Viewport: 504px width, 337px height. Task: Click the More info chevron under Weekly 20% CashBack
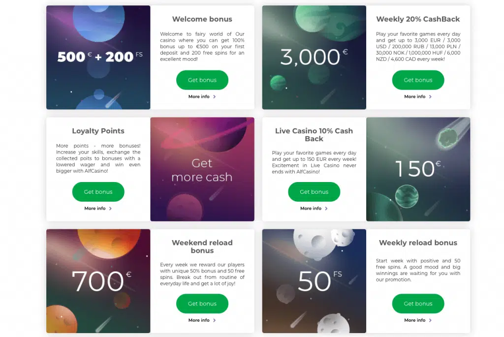pos(431,97)
